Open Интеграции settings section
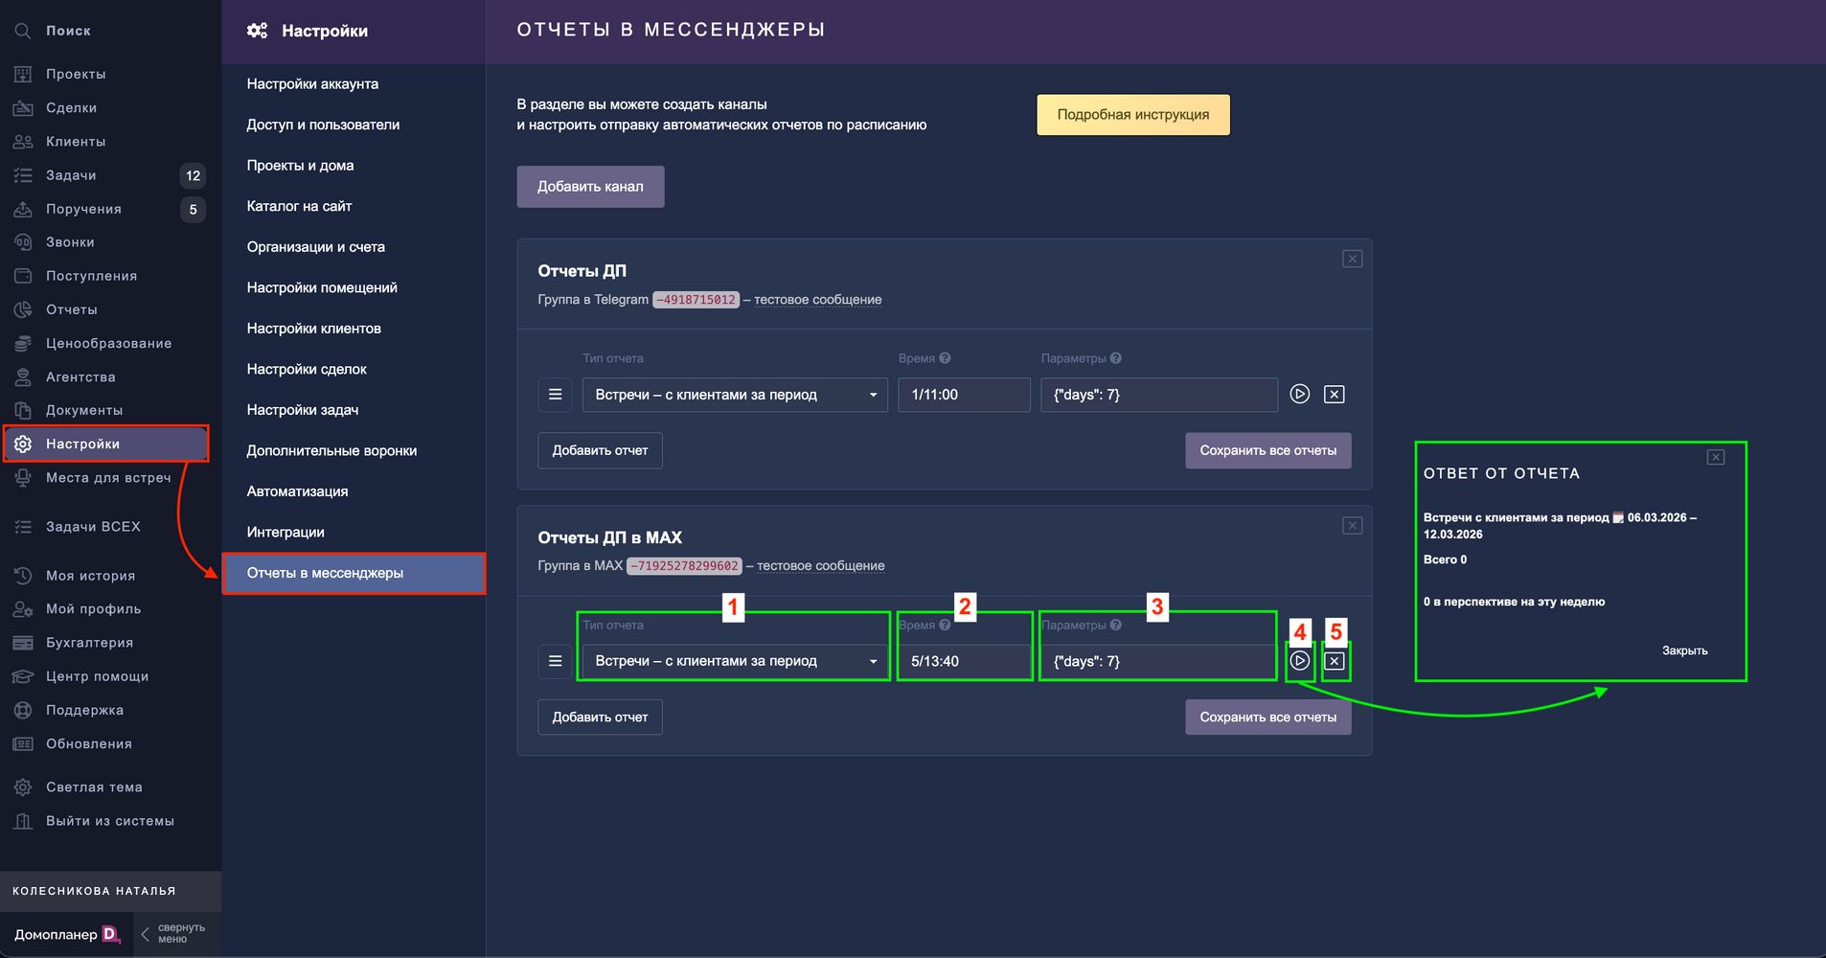The height and width of the screenshot is (958, 1826). 354,532
